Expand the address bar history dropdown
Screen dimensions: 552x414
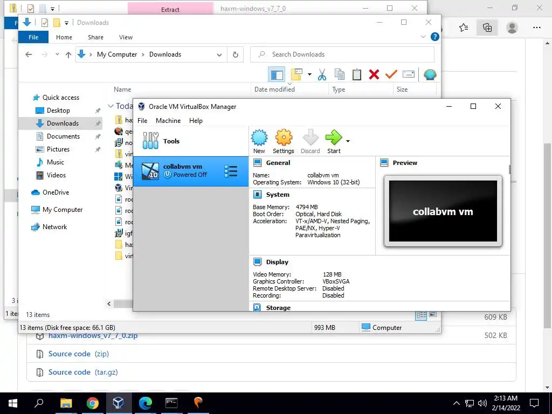[219, 54]
